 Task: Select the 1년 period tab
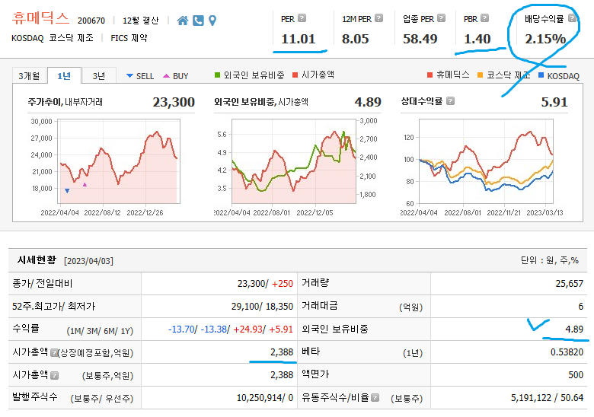pos(64,75)
